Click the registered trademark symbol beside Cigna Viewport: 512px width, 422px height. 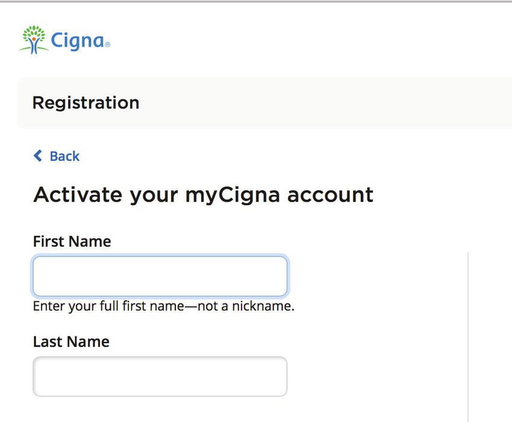107,44
